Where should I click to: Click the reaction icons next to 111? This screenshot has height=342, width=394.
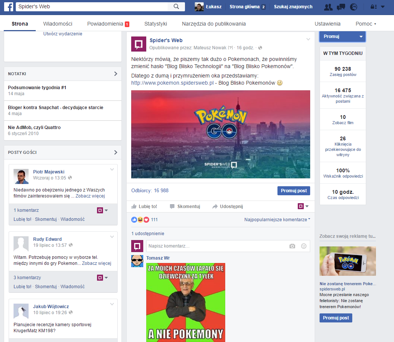click(140, 219)
